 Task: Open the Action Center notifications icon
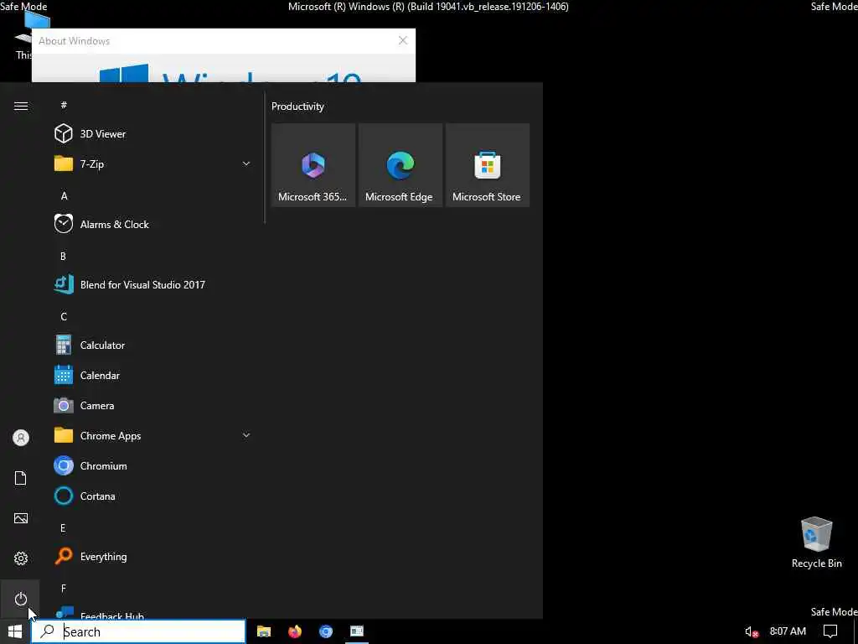[x=830, y=631]
